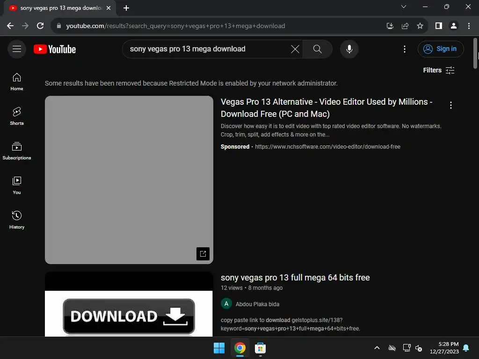Click the YouTube logo

pos(55,49)
